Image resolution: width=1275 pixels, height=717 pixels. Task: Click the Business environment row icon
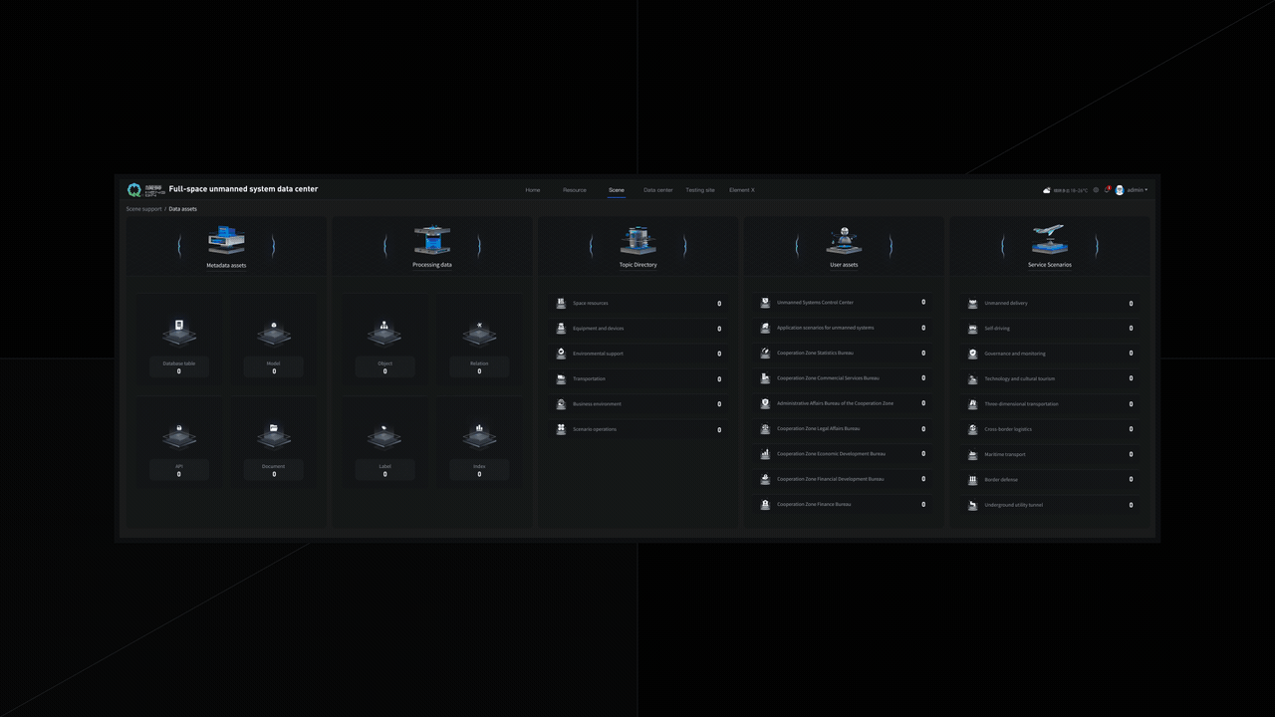pyautogui.click(x=562, y=403)
